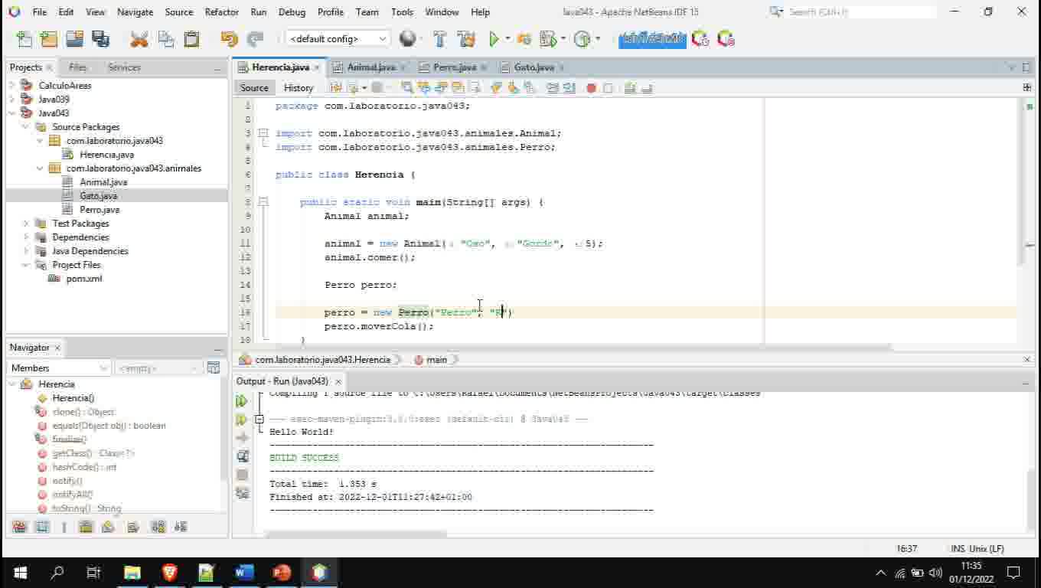Image resolution: width=1041 pixels, height=588 pixels.
Task: Open the File menu
Action: pyautogui.click(x=40, y=12)
